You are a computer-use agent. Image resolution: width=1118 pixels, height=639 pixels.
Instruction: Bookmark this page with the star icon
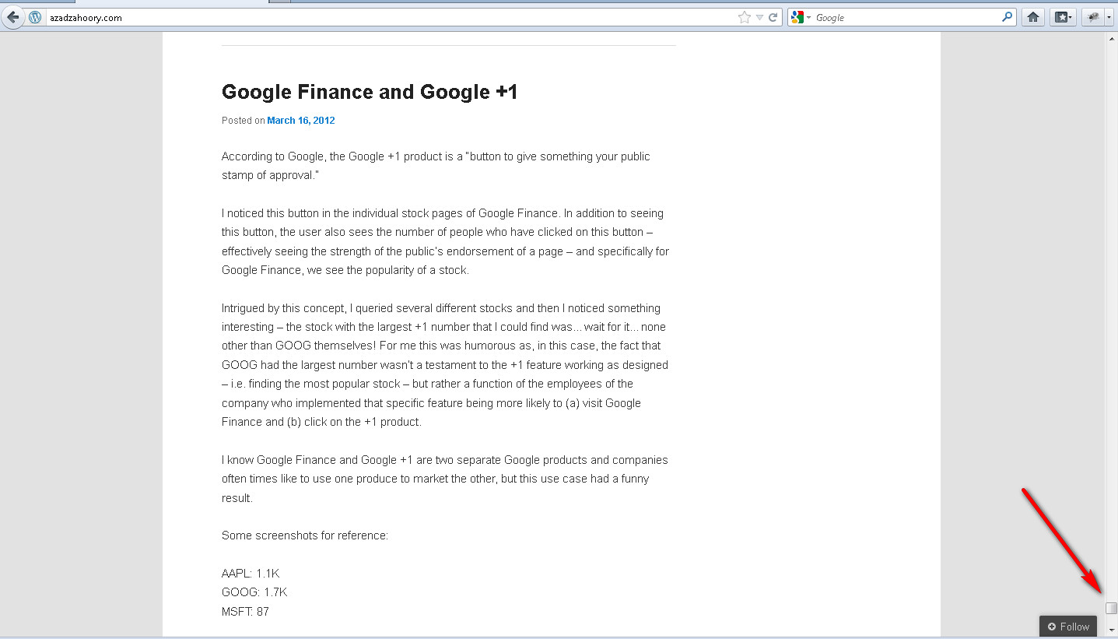[744, 17]
